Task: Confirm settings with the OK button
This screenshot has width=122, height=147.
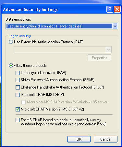Action: click(x=79, y=139)
